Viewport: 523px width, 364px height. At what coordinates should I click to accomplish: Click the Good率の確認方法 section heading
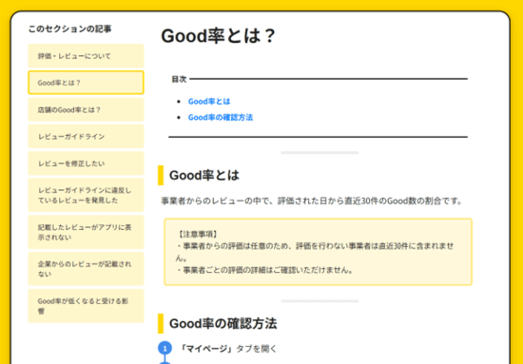(x=223, y=323)
